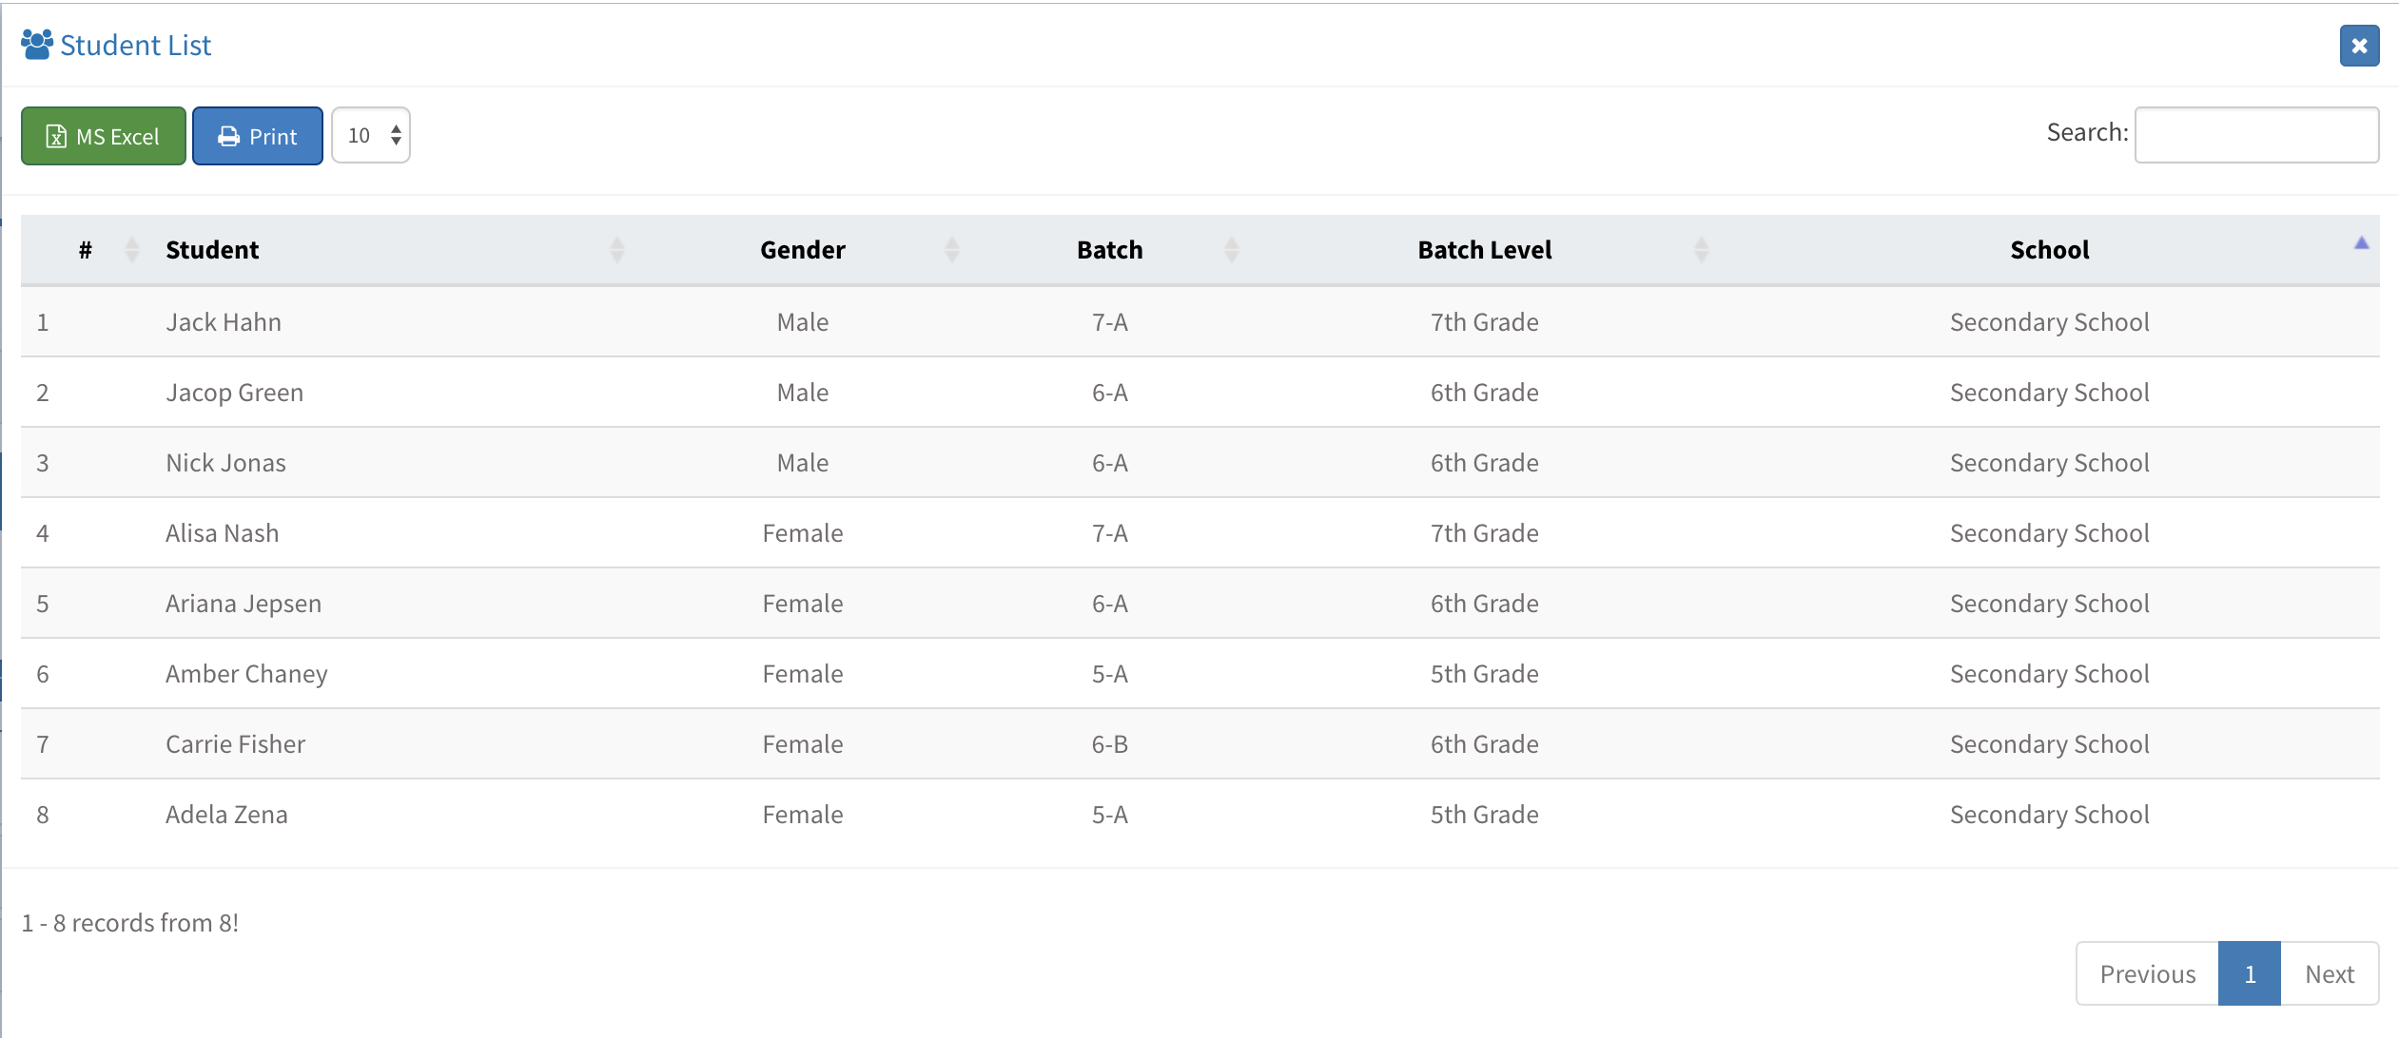The image size is (2399, 1038).
Task: Click the School column header label
Action: coord(2049,250)
